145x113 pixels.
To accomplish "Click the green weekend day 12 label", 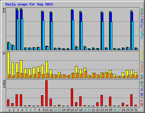I will pos(55,110).
